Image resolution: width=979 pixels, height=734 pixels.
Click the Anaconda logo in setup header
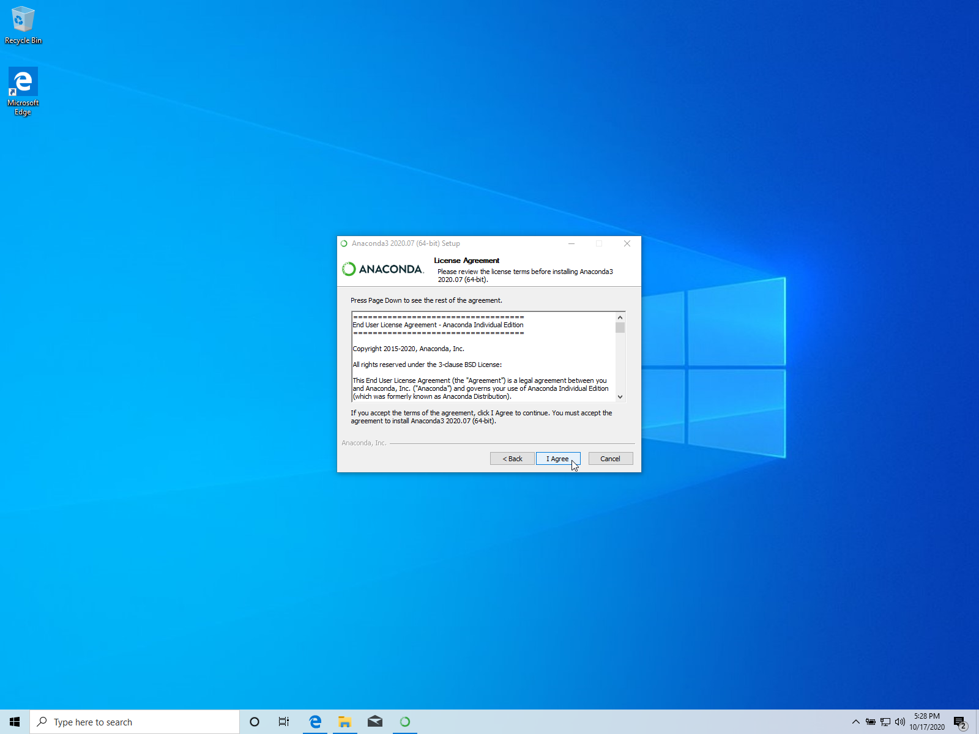point(383,269)
